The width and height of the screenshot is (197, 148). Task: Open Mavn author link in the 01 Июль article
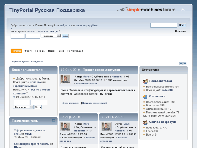click(x=126, y=124)
